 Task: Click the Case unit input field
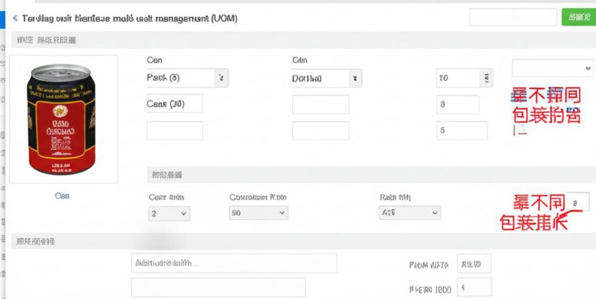coord(175,104)
